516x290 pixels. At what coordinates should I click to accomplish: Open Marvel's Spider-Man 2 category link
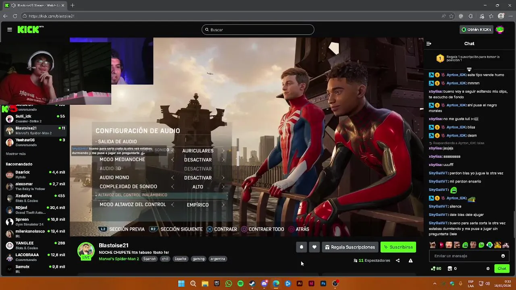pyautogui.click(x=119, y=259)
